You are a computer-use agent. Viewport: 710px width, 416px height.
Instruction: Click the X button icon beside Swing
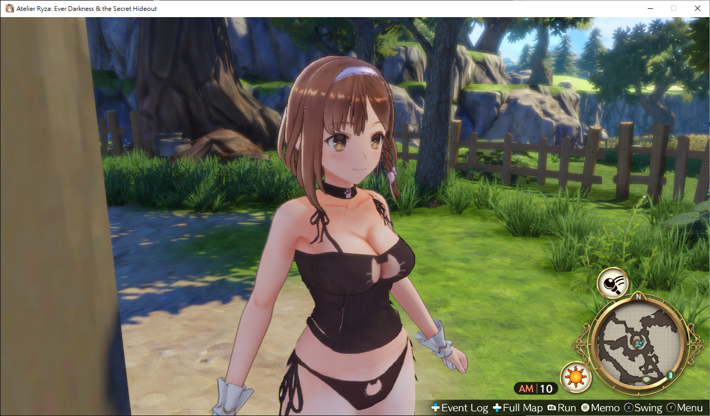[x=629, y=408]
